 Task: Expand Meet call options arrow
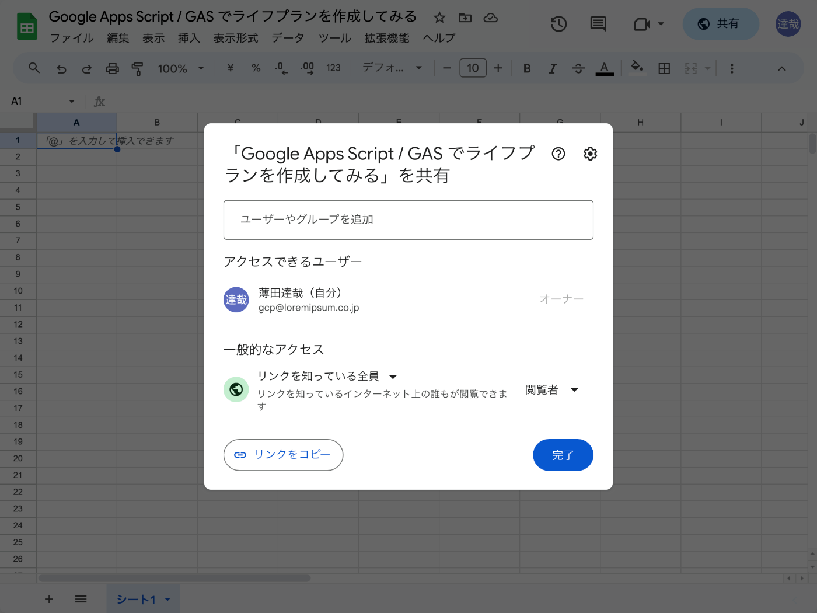(x=661, y=24)
